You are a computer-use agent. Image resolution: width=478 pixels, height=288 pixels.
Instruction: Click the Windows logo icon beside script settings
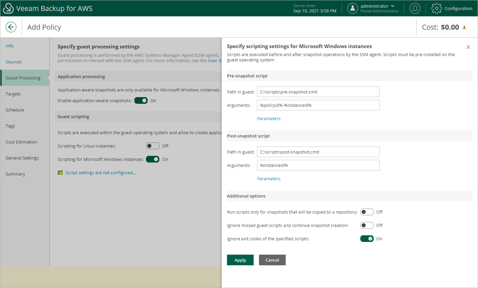point(60,173)
